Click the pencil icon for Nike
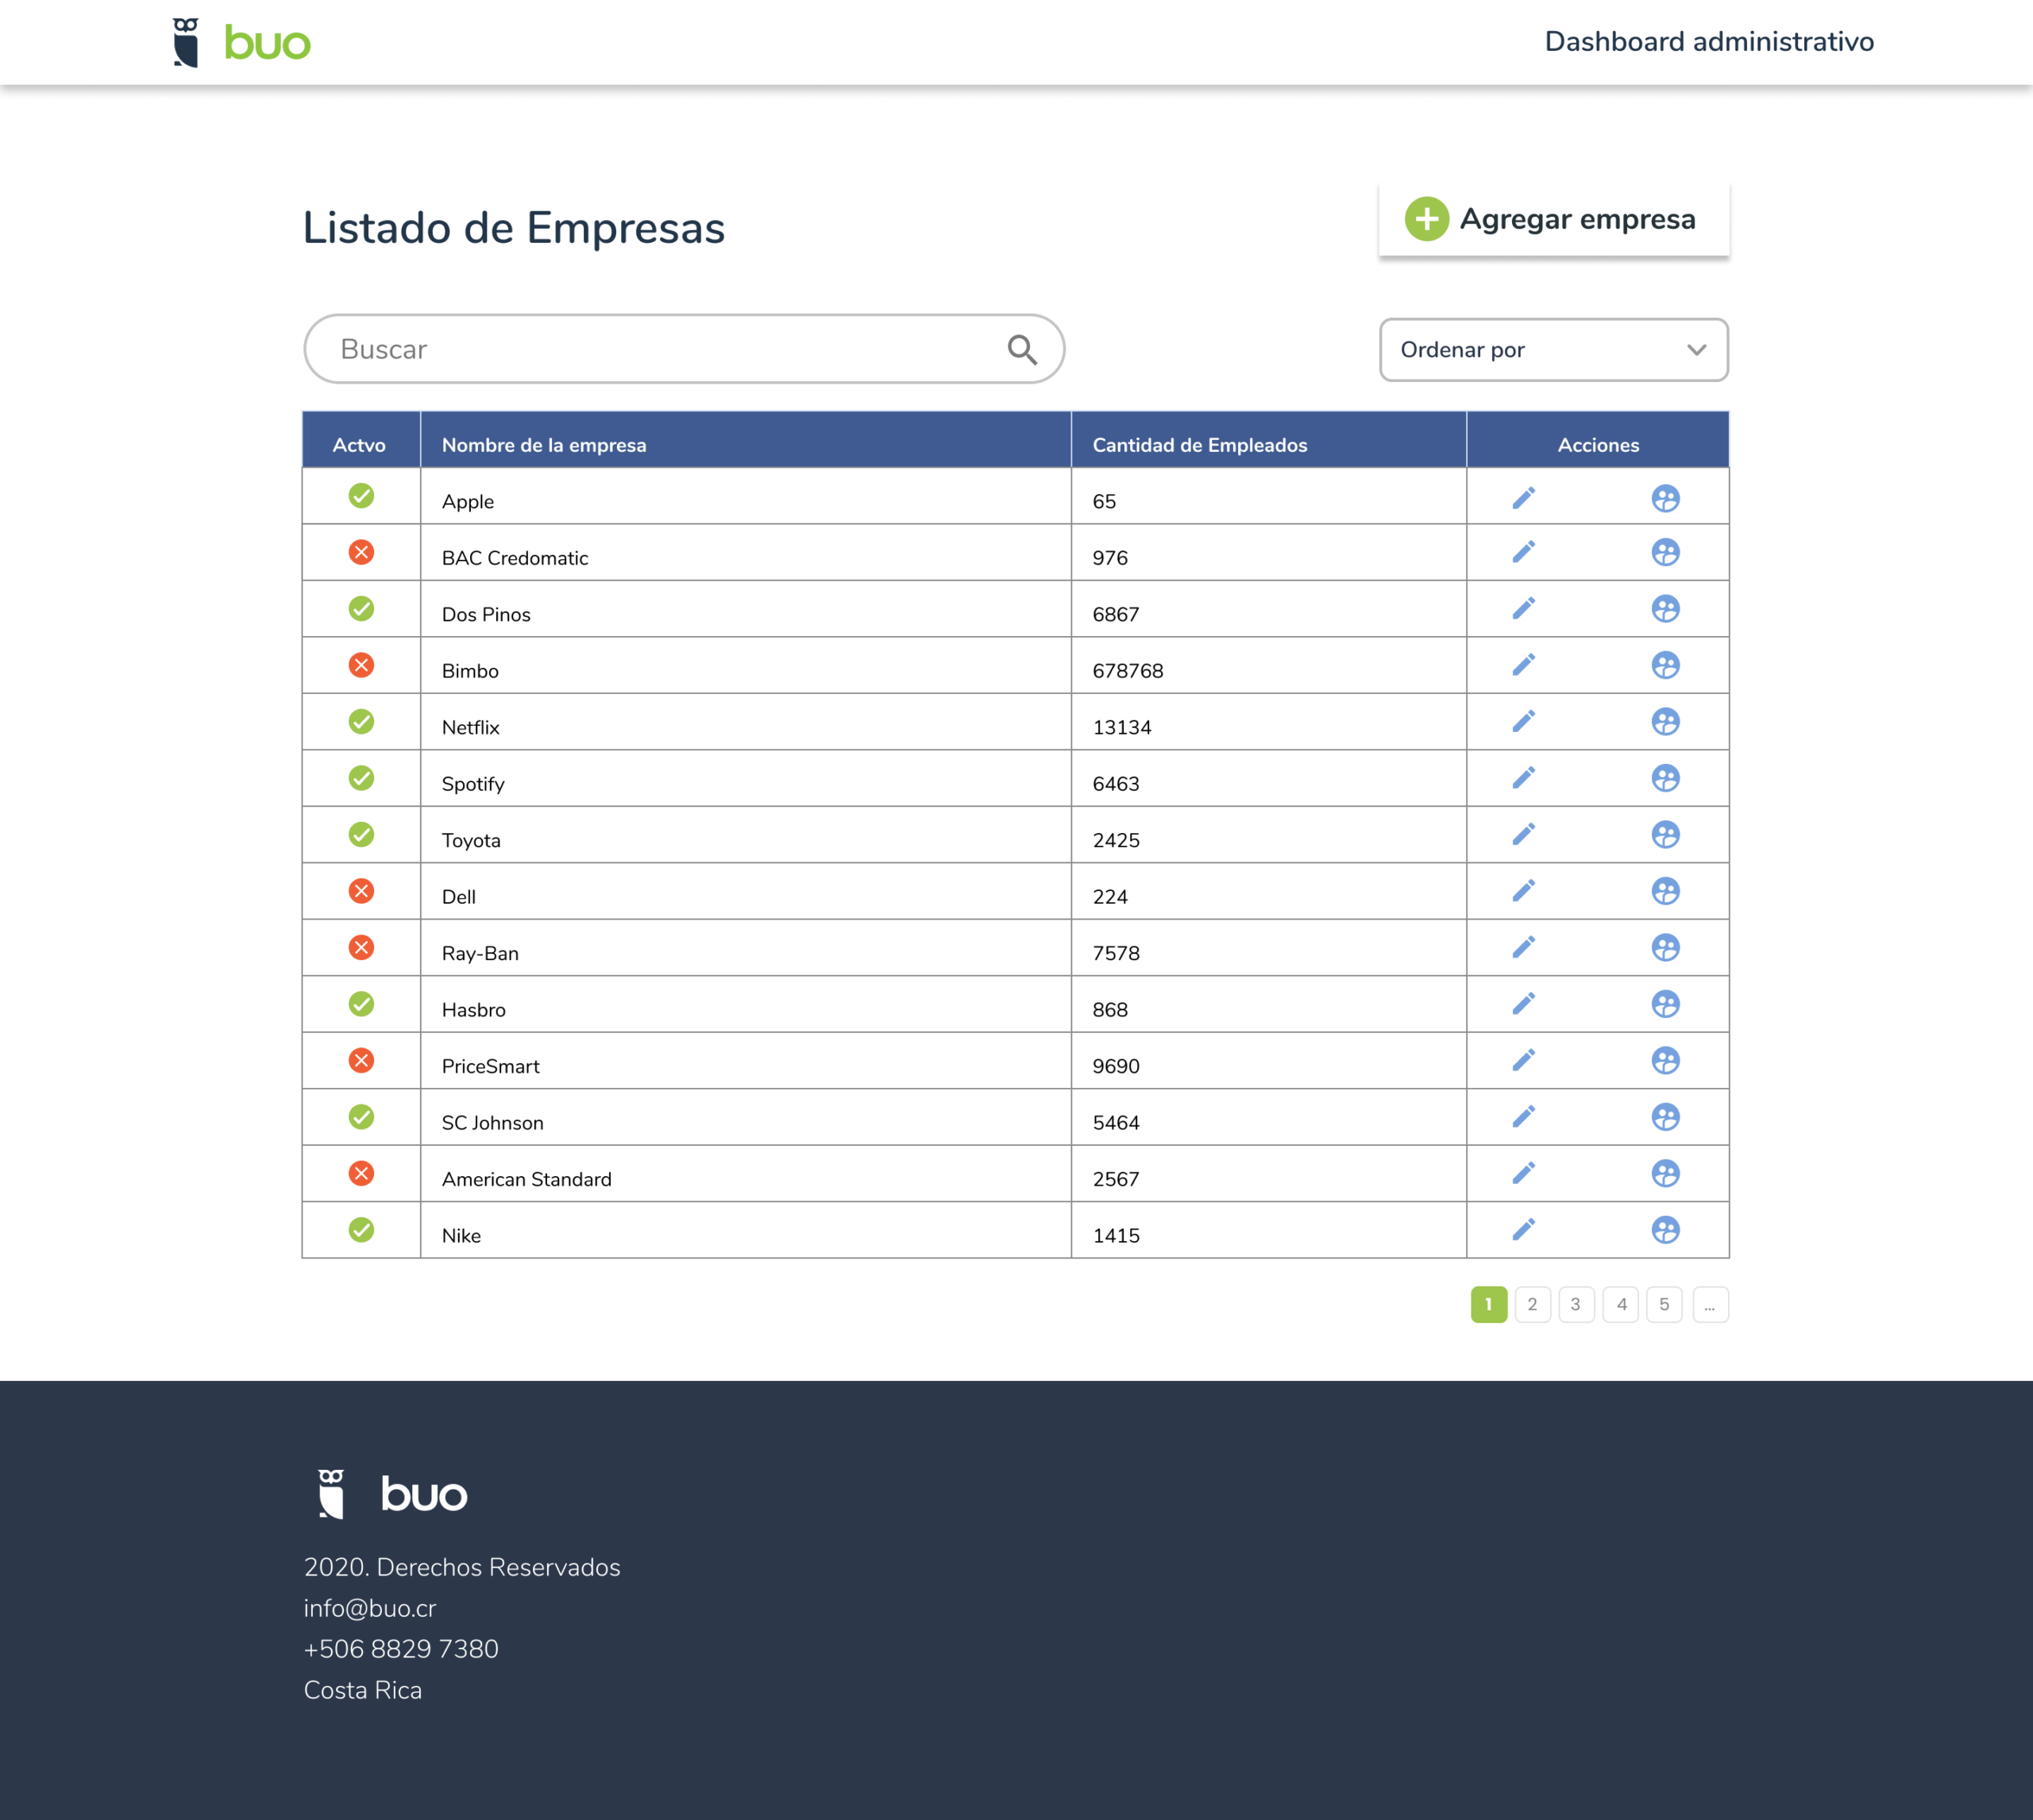Image resolution: width=2033 pixels, height=1820 pixels. [x=1523, y=1229]
